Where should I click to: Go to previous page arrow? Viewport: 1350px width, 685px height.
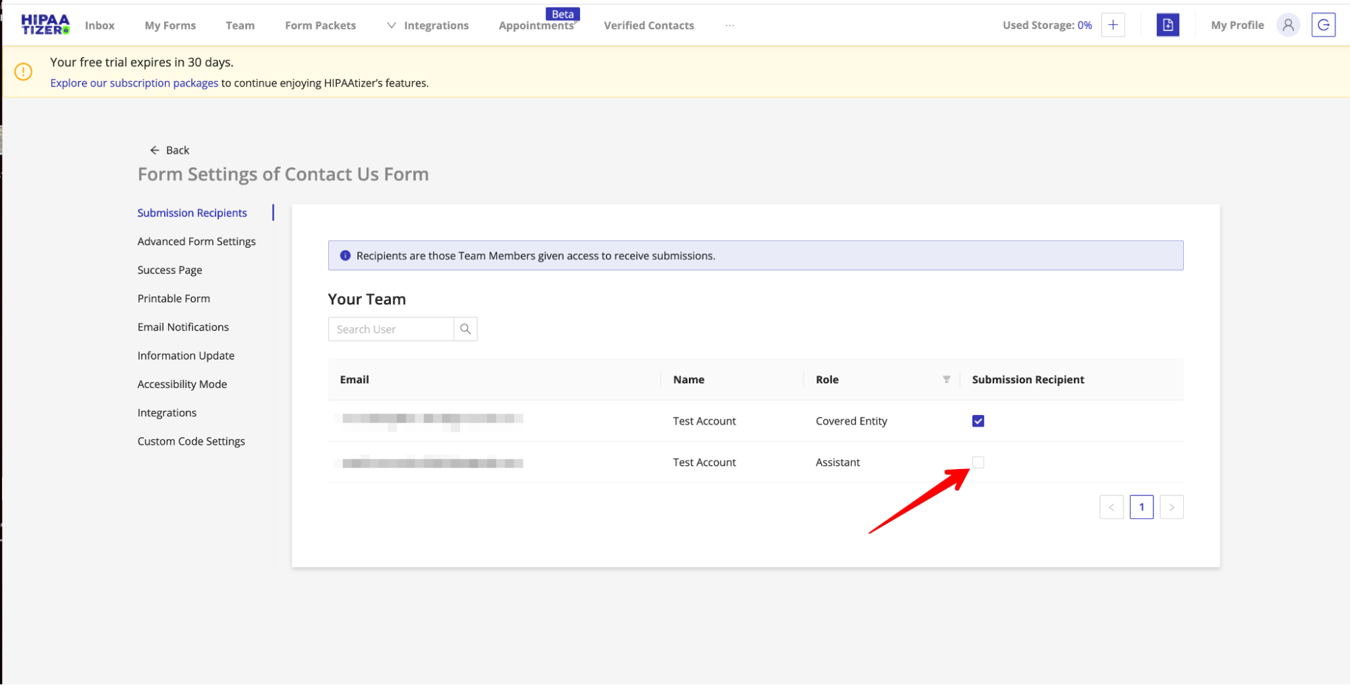pyautogui.click(x=1111, y=507)
